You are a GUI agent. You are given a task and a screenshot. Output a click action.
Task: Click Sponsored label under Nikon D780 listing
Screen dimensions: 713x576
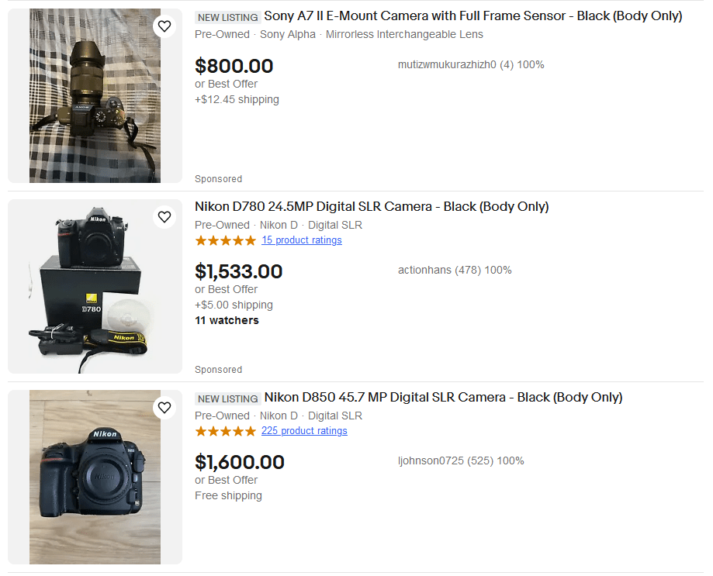click(218, 370)
